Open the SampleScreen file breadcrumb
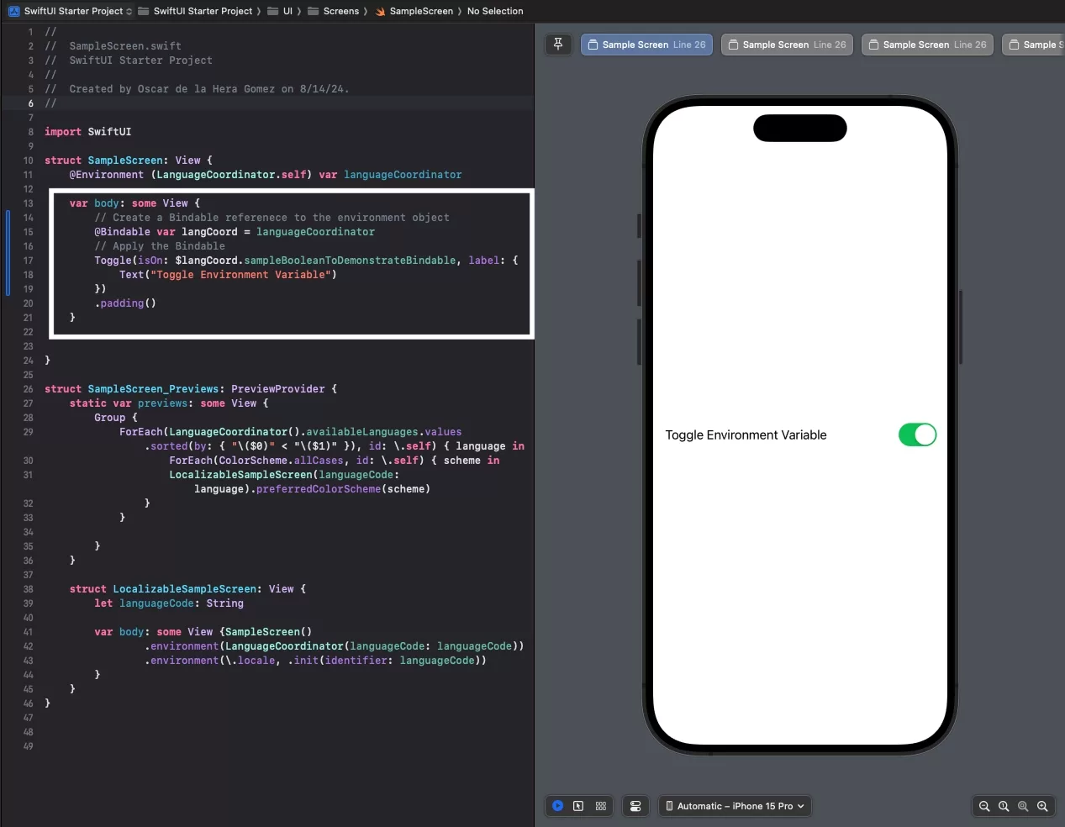Image resolution: width=1065 pixels, height=827 pixels. pos(414,11)
